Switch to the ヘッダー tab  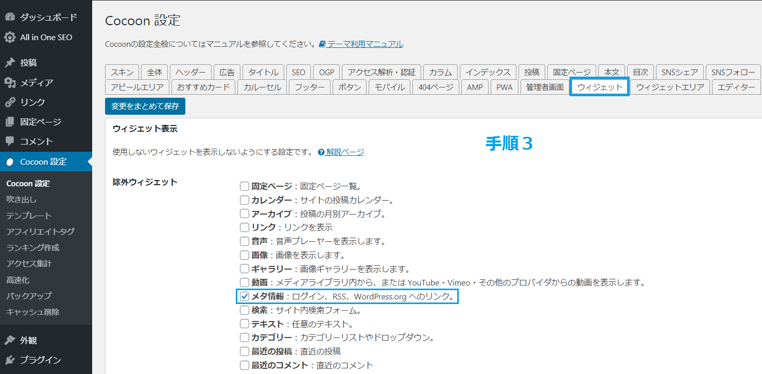click(190, 72)
